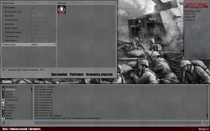Click Отменить участие to cancel matchmaking
Image resolution: width=210 pixels, height=131 pixels.
pyautogui.click(x=99, y=74)
